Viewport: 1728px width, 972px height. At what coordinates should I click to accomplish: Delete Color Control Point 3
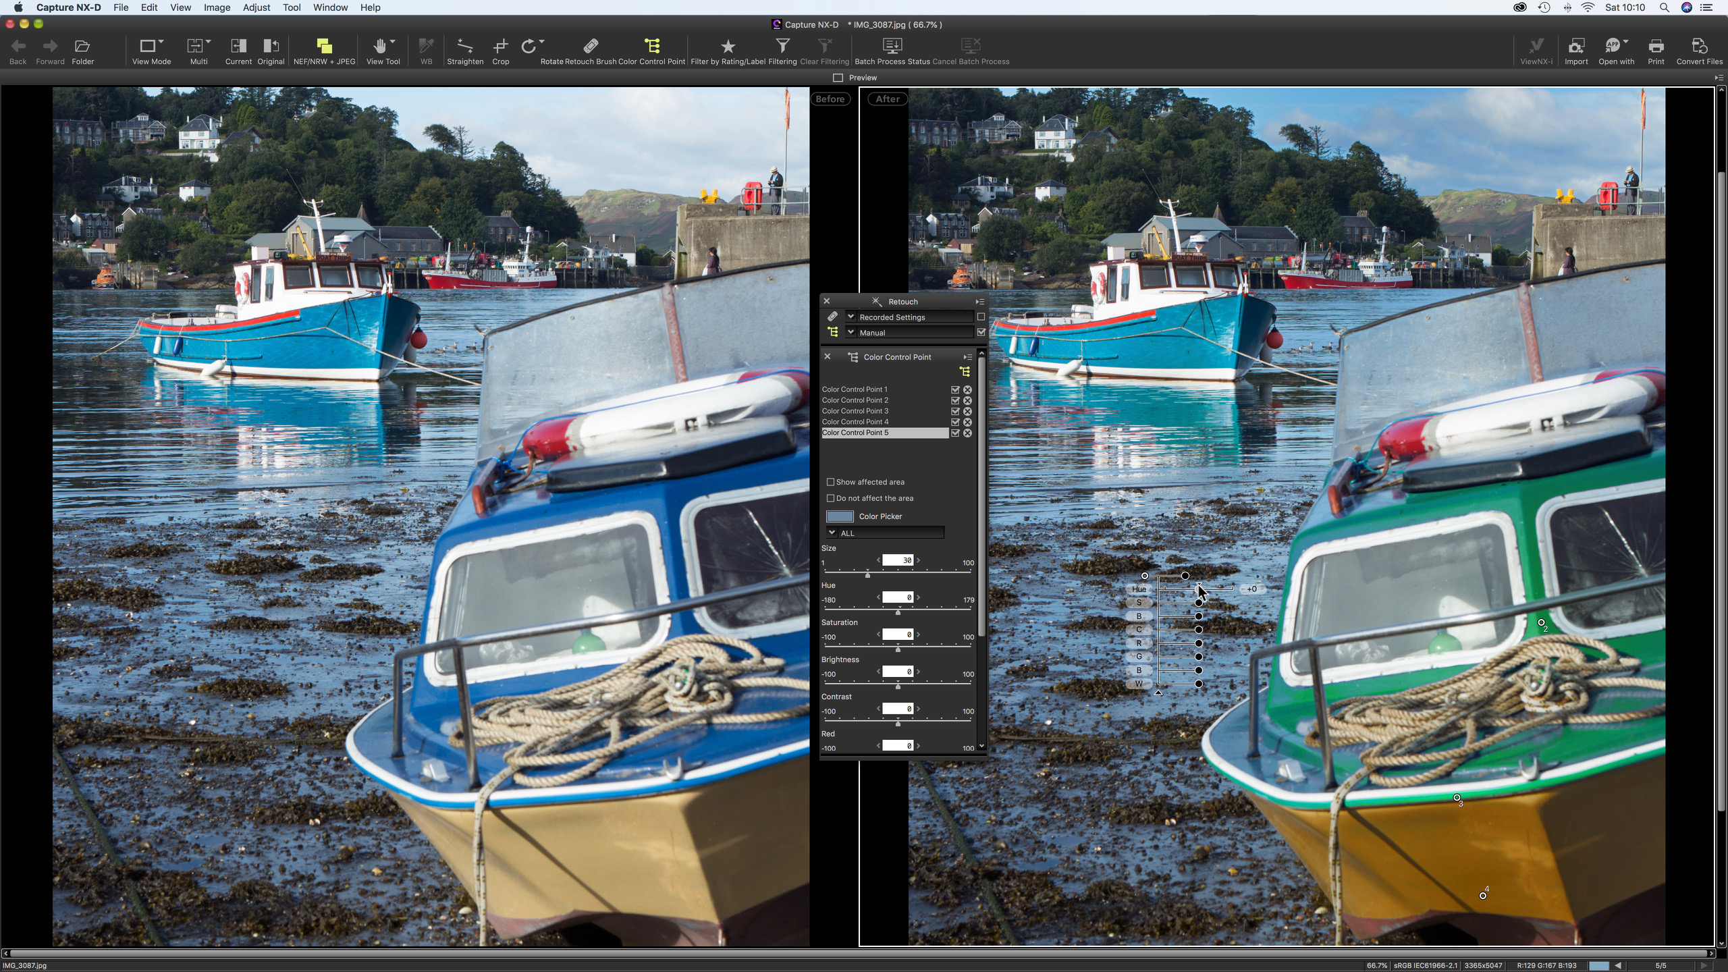click(967, 411)
